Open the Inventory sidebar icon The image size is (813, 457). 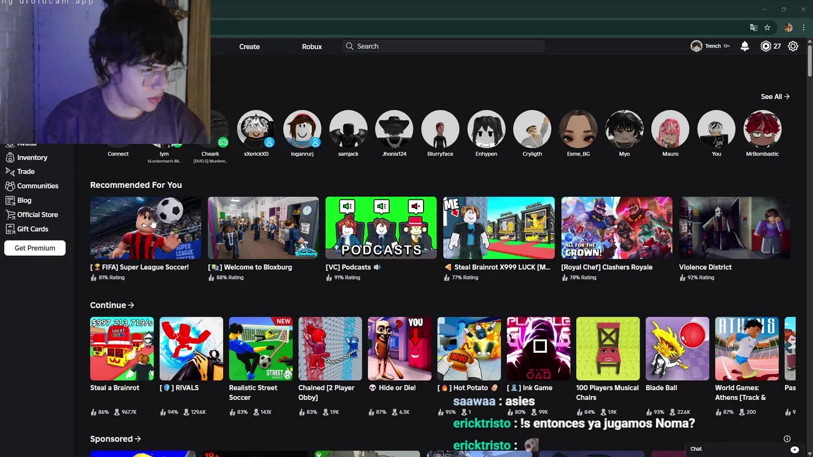(10, 157)
